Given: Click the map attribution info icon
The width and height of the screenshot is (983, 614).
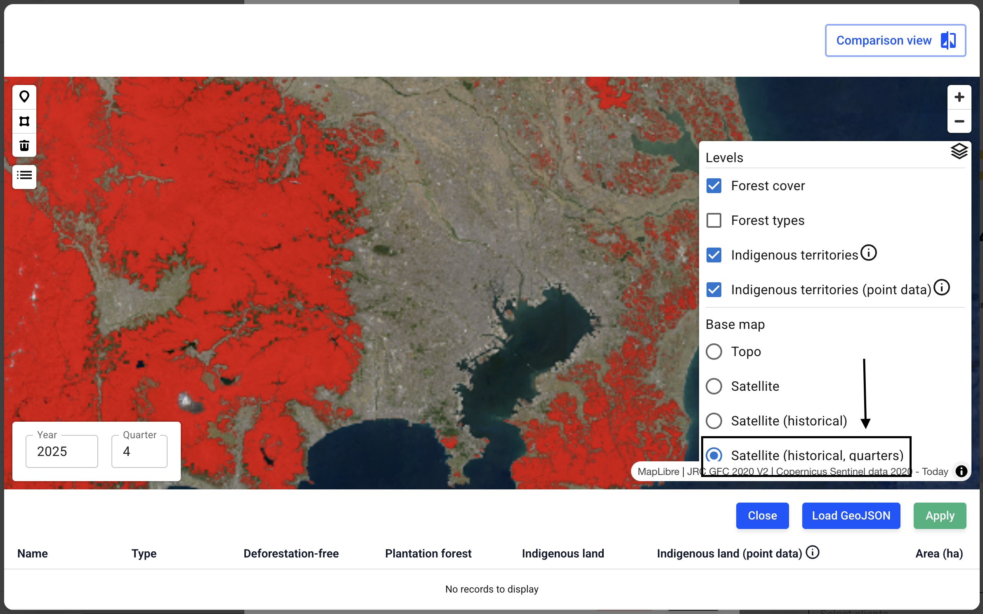Looking at the screenshot, I should click(962, 471).
